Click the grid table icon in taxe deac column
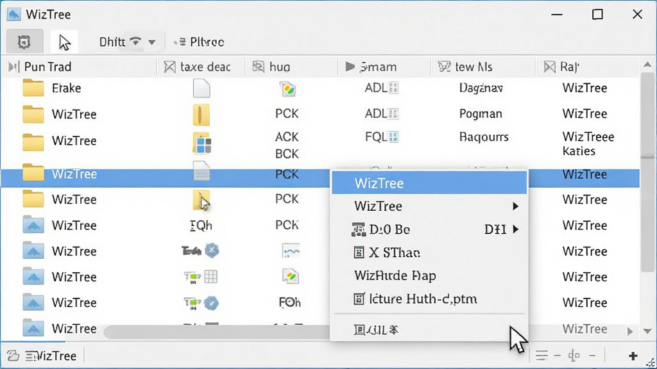The height and width of the screenshot is (369, 657). (x=210, y=277)
